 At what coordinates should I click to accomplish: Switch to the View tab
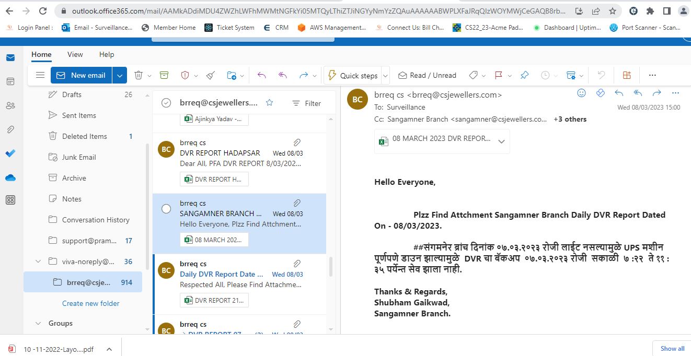tap(75, 54)
